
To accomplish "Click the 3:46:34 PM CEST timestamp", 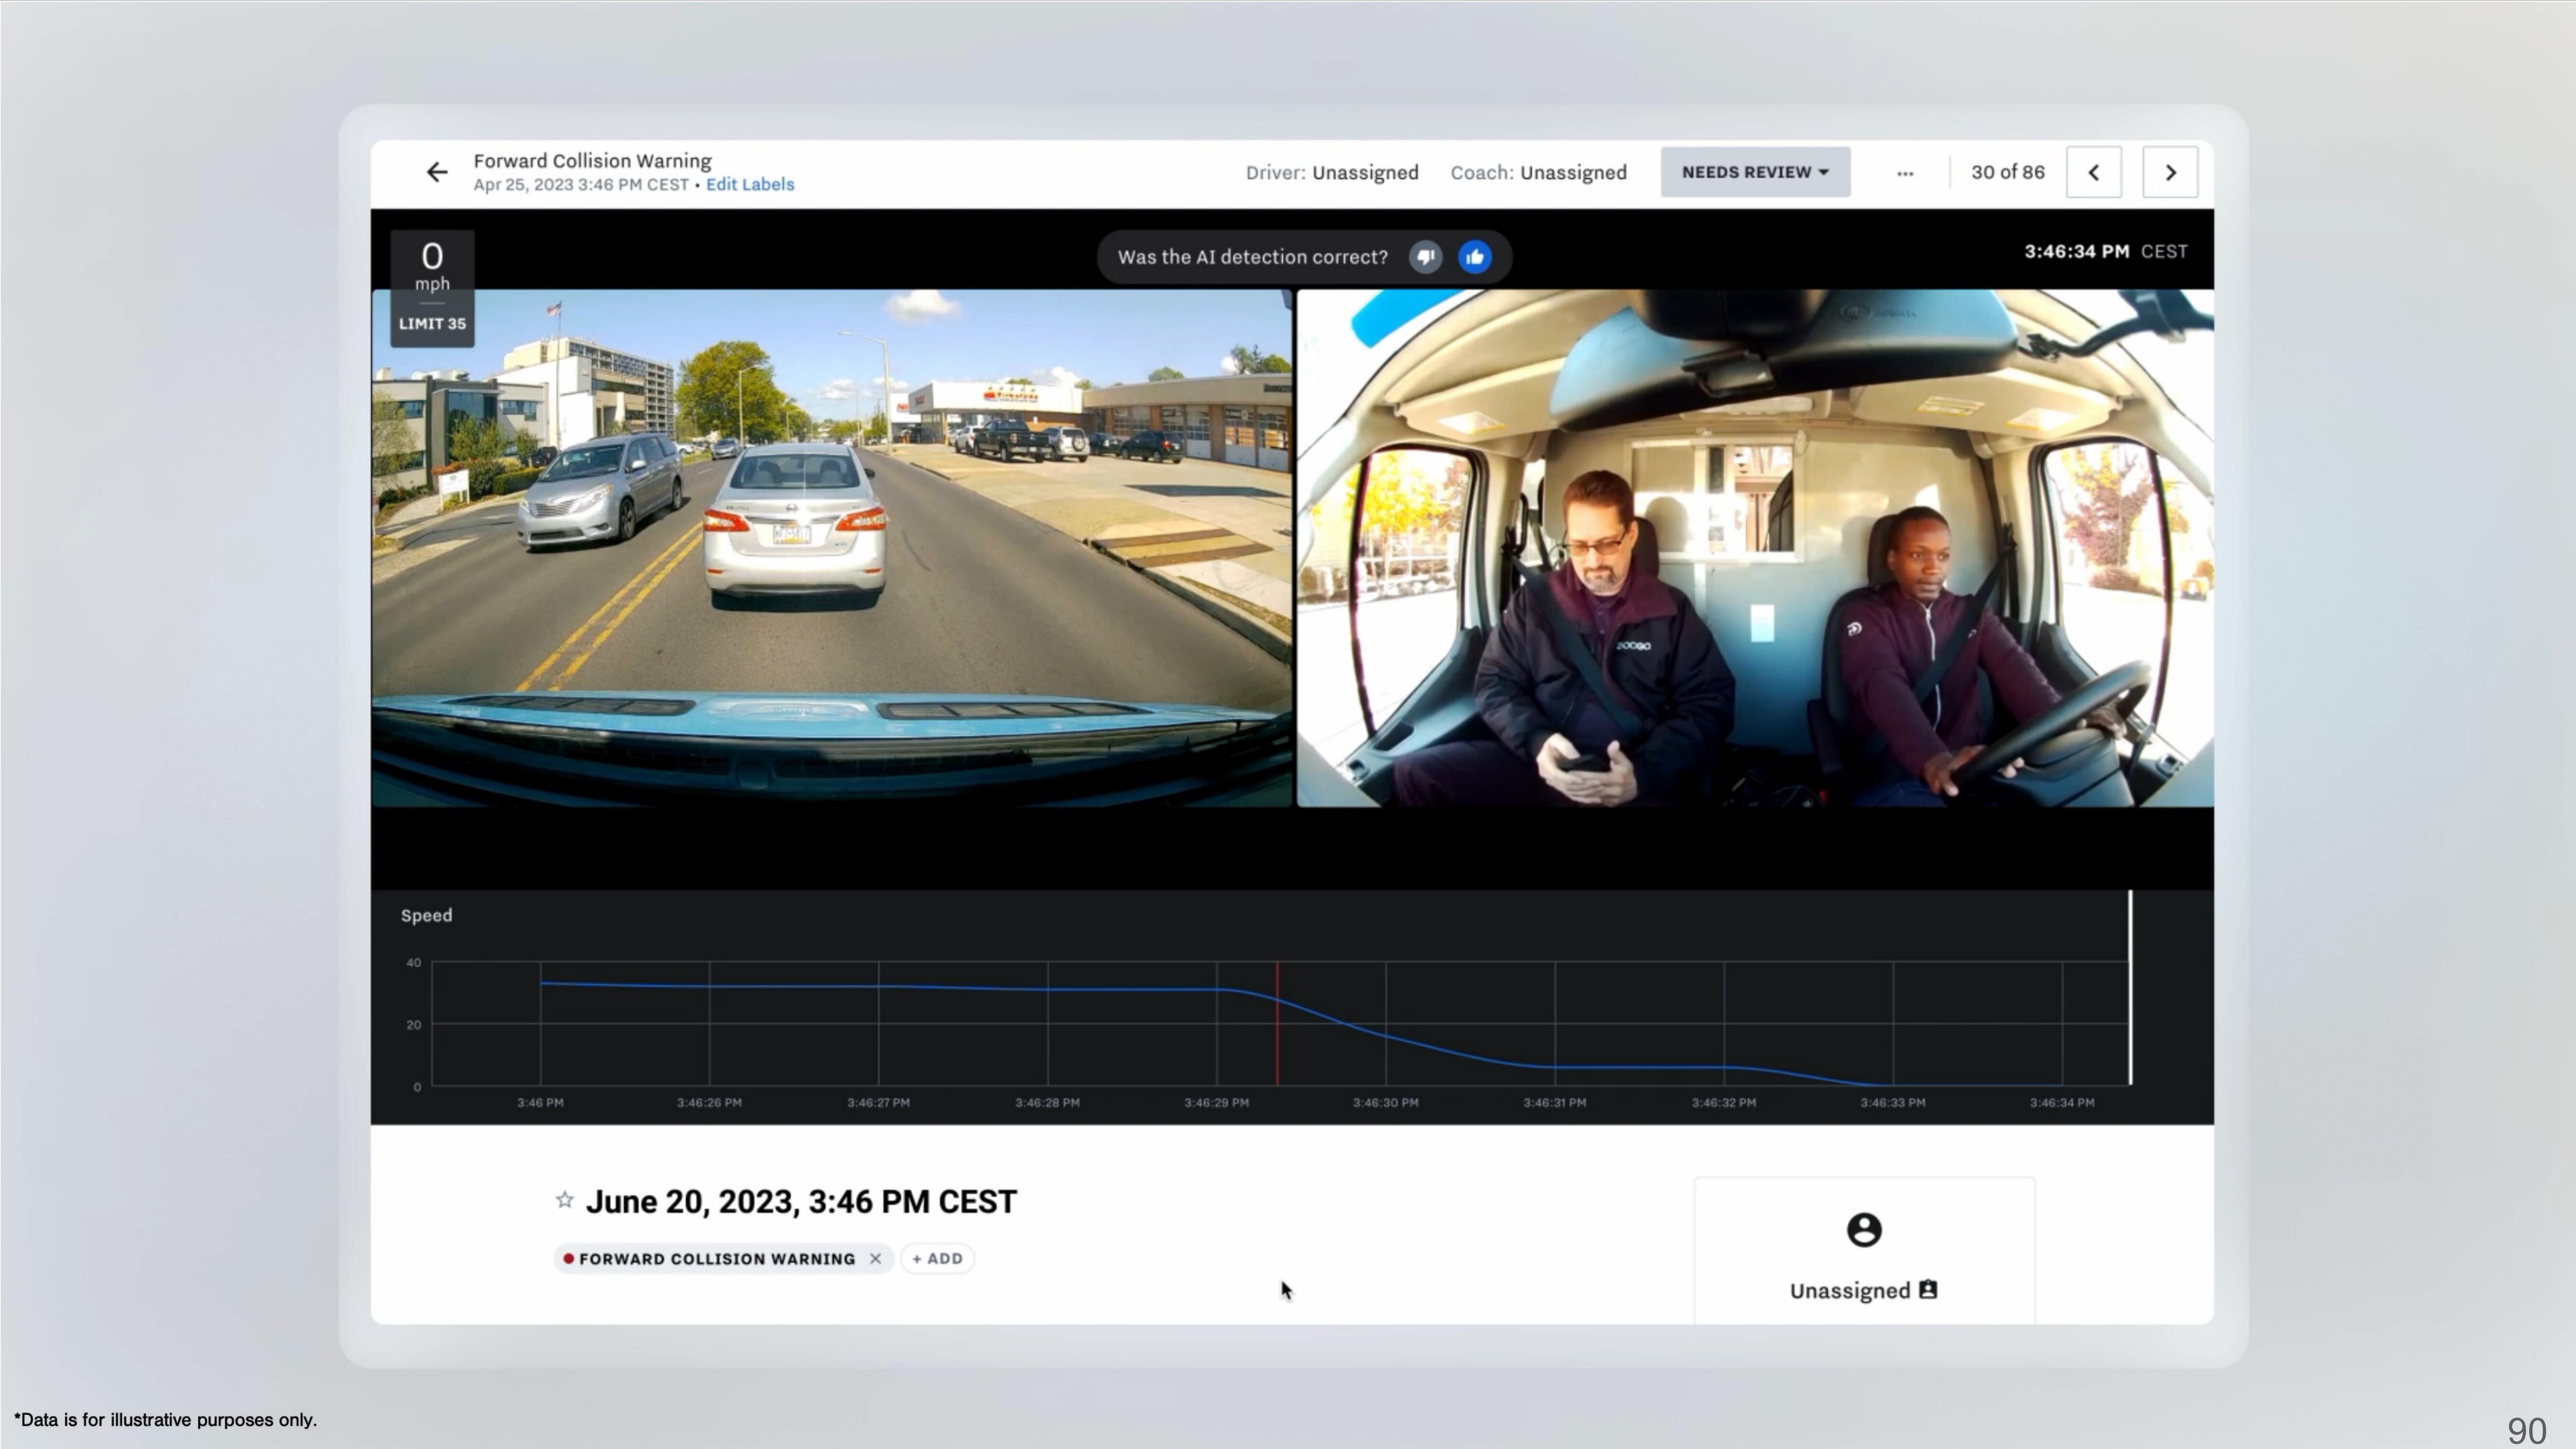I will (2106, 251).
